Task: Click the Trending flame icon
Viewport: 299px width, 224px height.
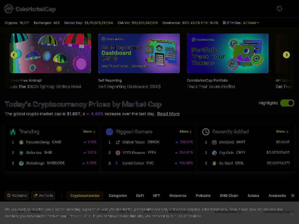Action: (13, 132)
